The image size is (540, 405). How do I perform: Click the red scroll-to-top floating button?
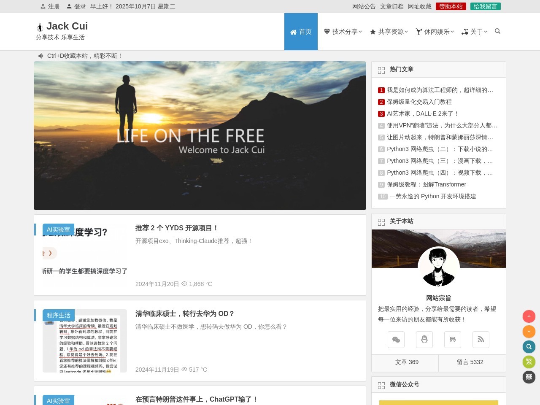pos(529,316)
